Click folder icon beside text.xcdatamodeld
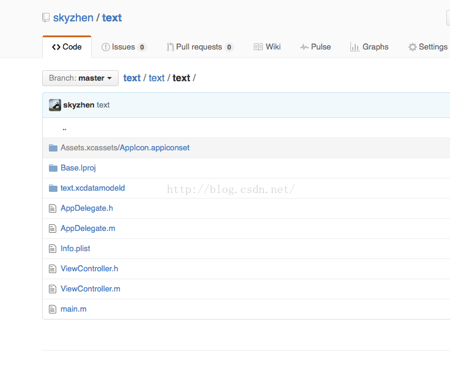 53,188
